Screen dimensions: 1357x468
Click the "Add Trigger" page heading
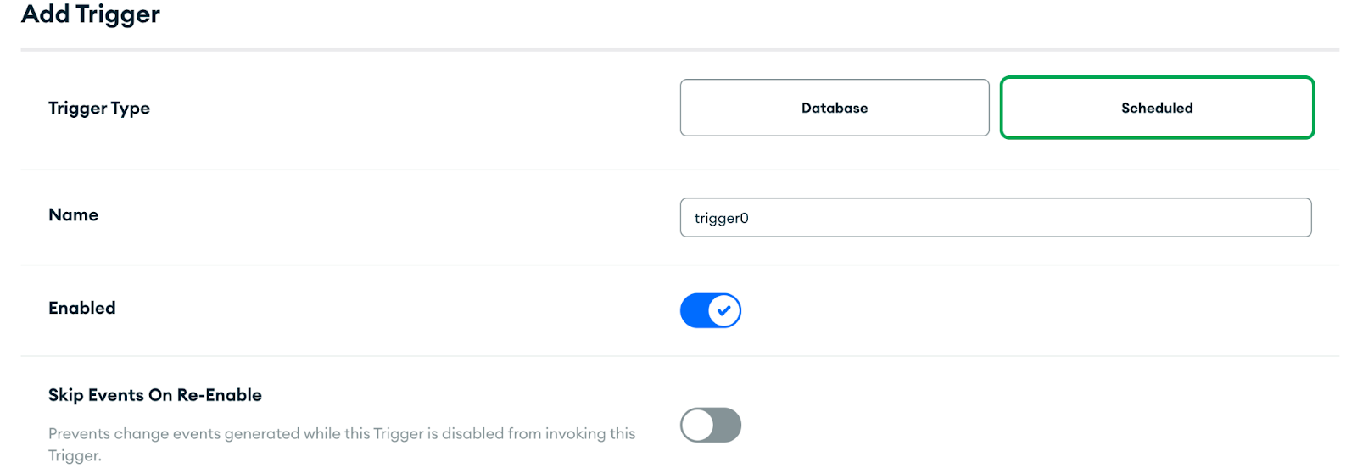[x=90, y=14]
